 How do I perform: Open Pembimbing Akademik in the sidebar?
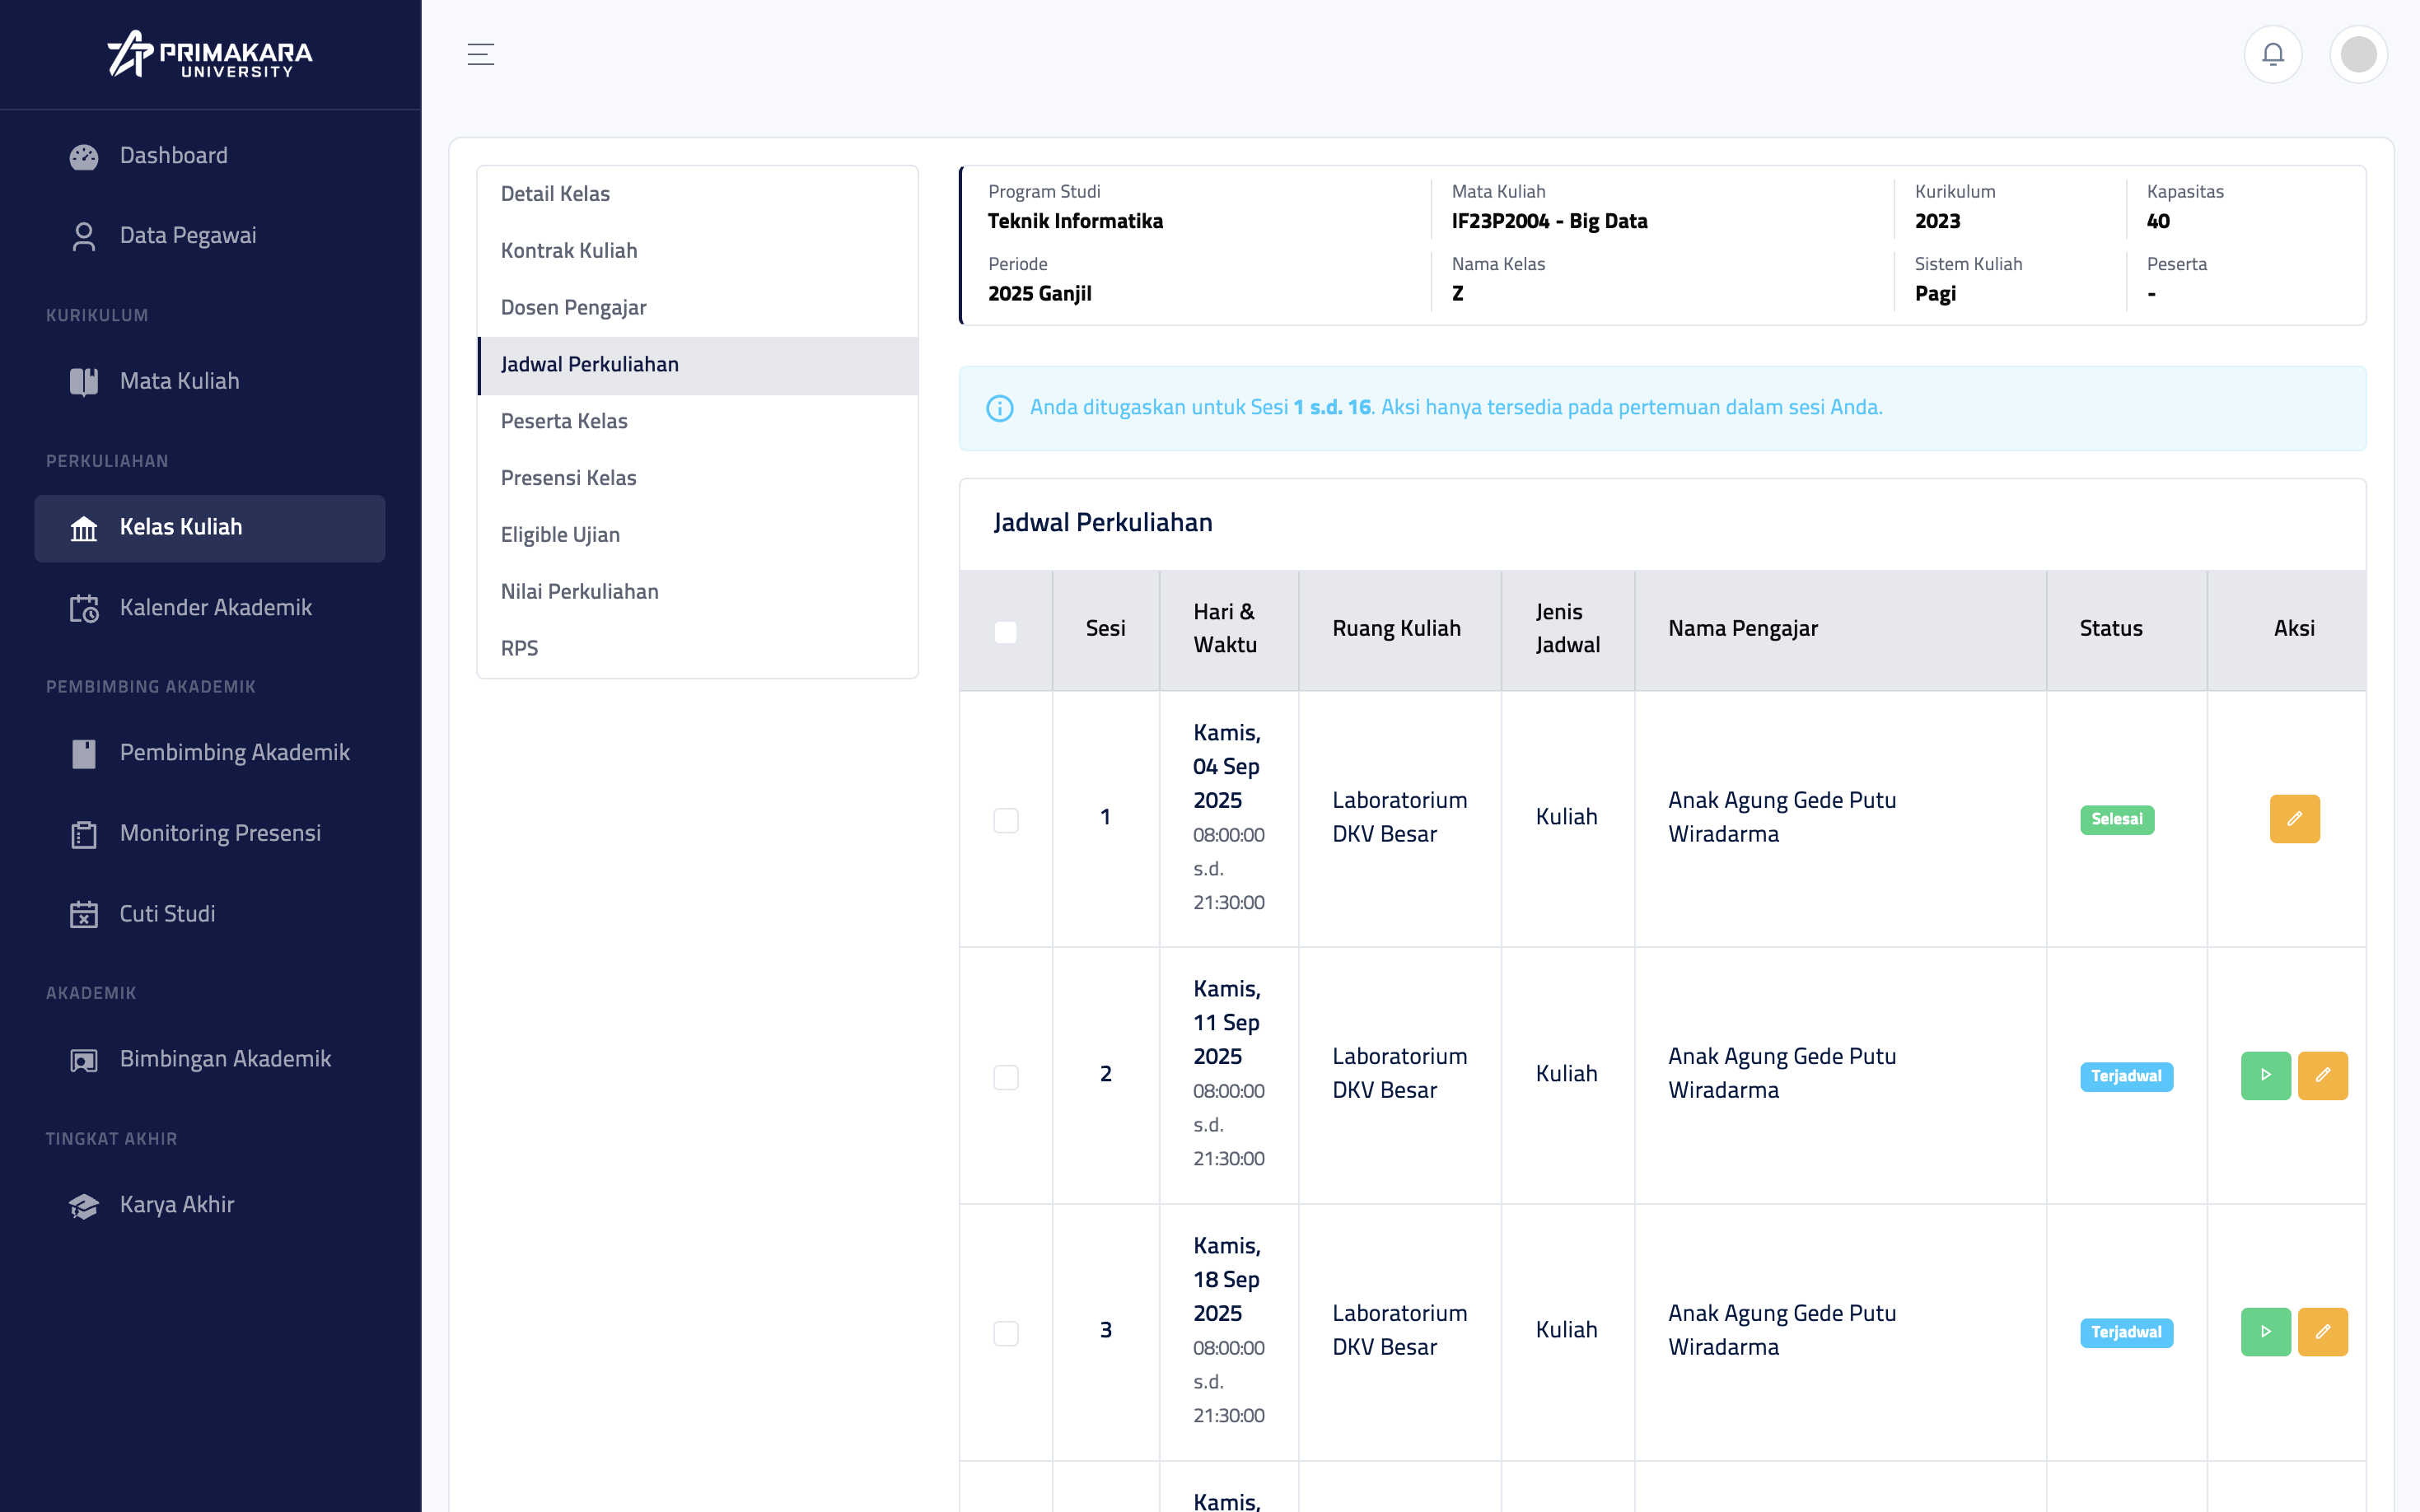coord(210,753)
